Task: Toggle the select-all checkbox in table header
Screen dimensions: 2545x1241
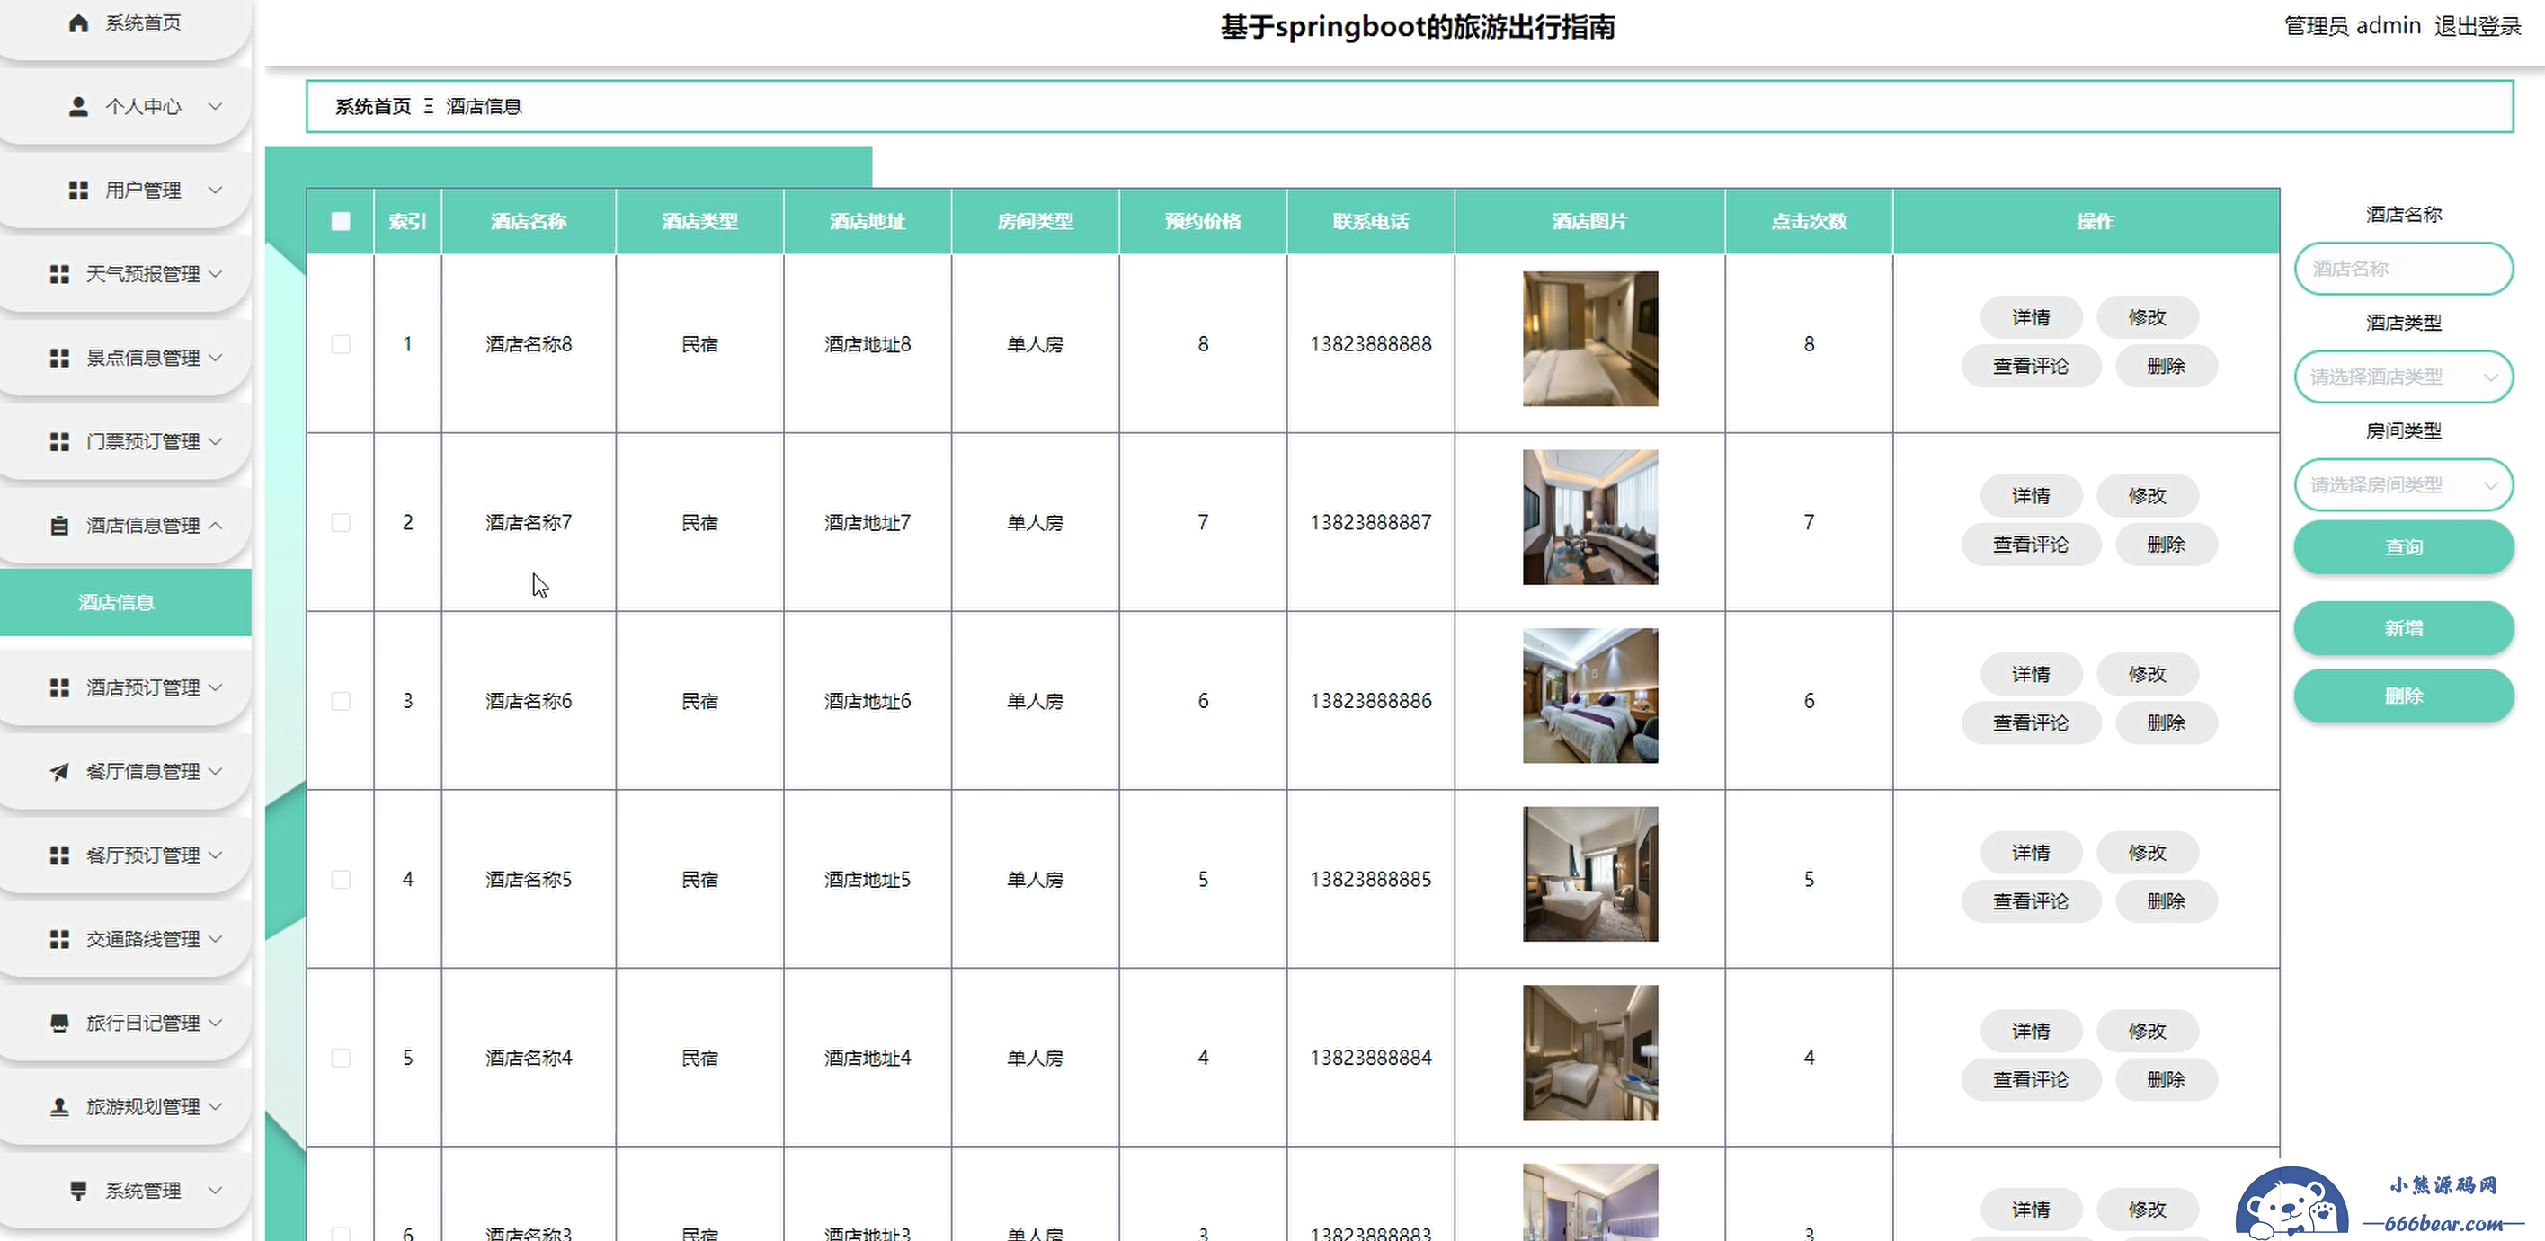Action: [x=341, y=221]
